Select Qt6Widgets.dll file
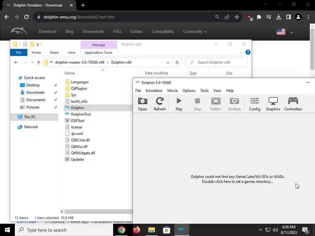 pos(83,153)
